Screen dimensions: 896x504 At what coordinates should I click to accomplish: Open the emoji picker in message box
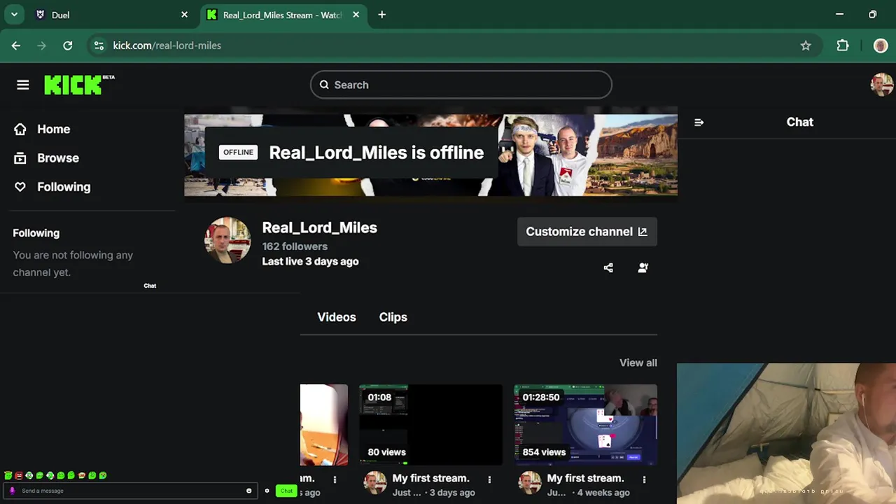point(248,491)
